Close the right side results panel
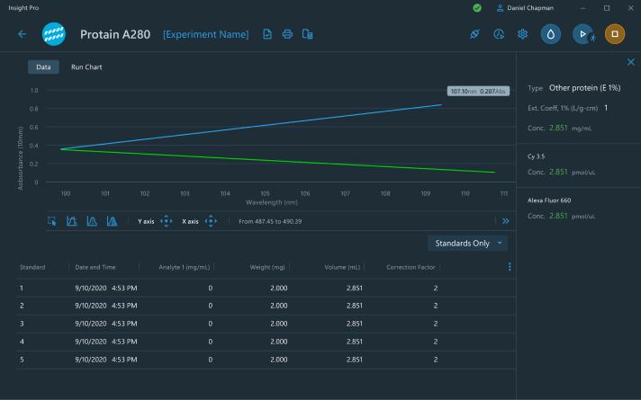Screen dimensions: 641x400 pos(630,62)
